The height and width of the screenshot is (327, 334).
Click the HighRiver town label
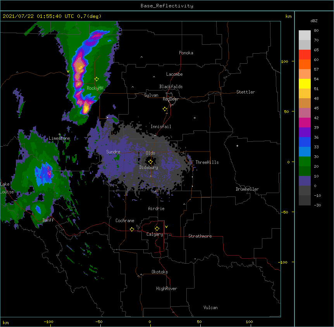[167, 289]
